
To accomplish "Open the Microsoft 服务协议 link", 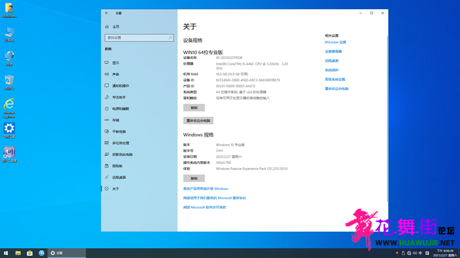I will 214,198.
